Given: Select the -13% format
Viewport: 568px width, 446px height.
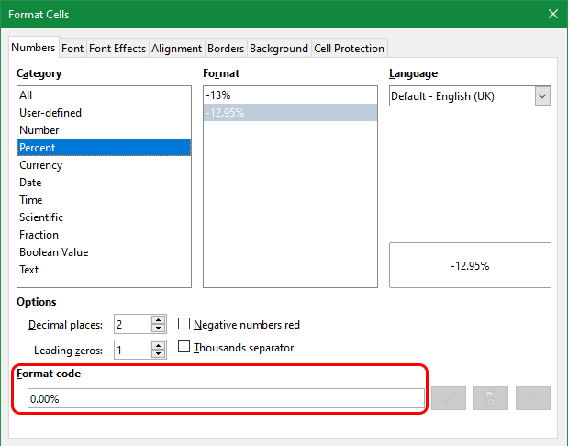Looking at the screenshot, I should [x=290, y=95].
